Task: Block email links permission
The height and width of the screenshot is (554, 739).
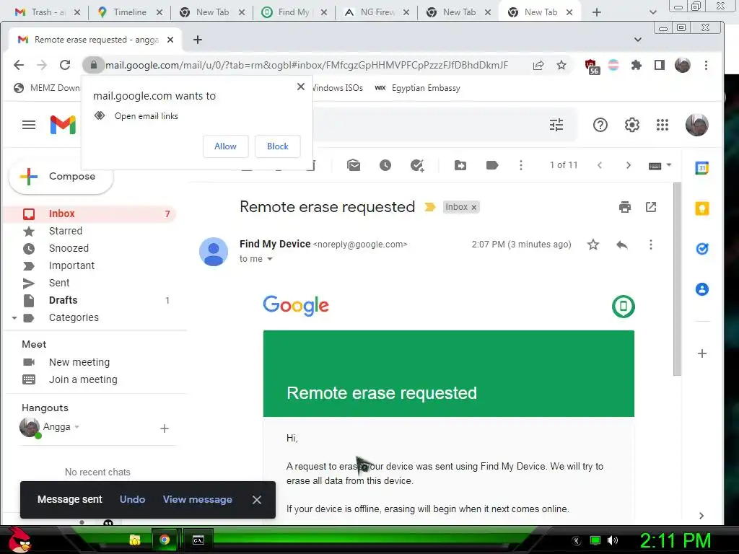Action: click(278, 146)
